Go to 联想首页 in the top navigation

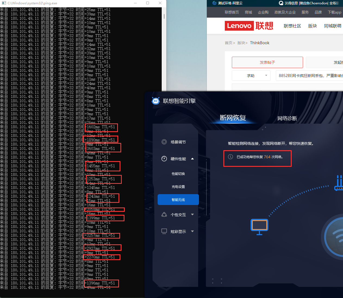tap(232, 12)
